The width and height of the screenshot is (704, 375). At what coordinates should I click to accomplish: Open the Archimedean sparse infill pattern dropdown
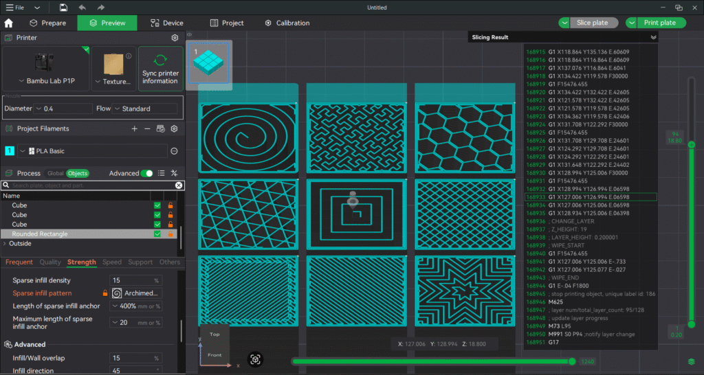(x=137, y=293)
